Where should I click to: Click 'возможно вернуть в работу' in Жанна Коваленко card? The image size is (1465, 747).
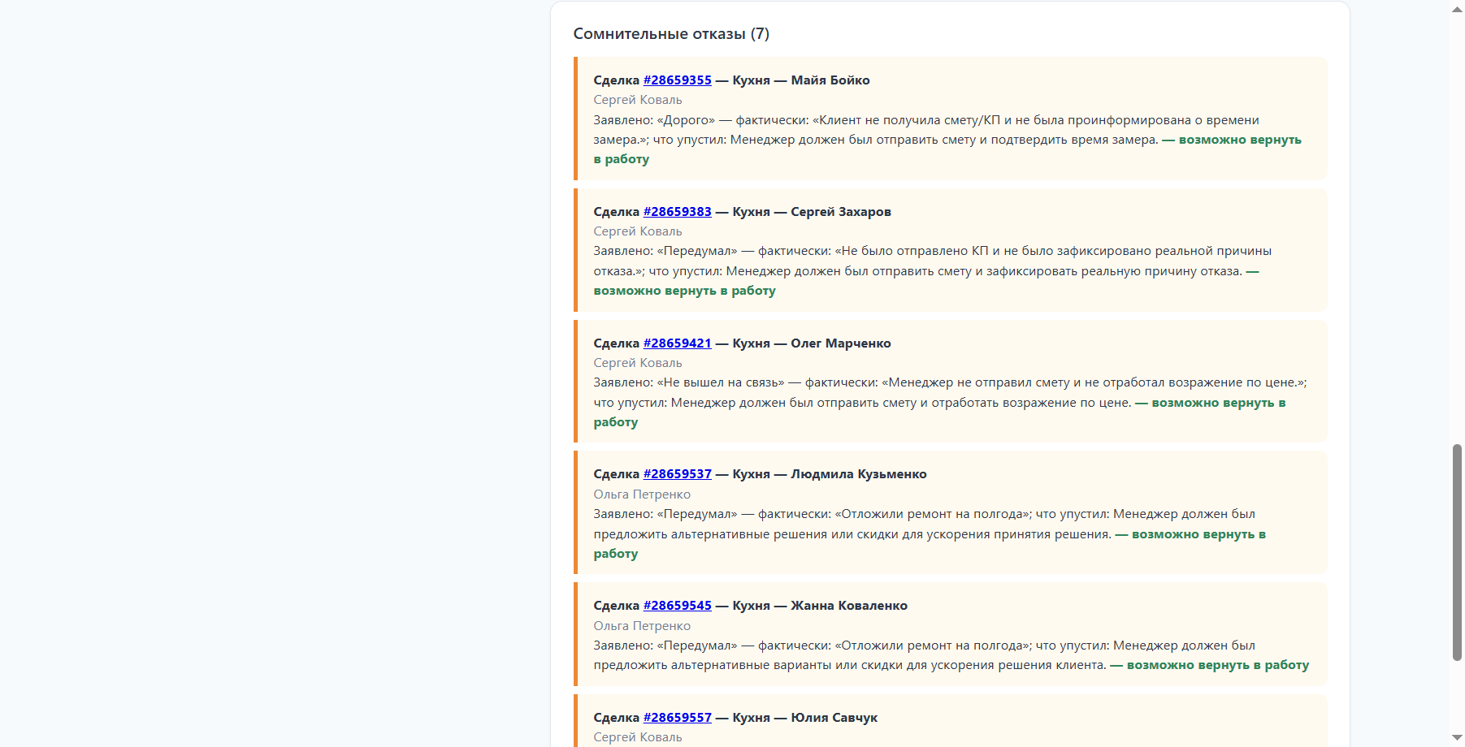1218,665
